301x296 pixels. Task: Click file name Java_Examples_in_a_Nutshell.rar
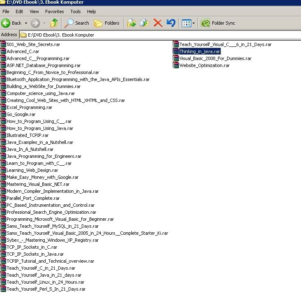pos(40,142)
